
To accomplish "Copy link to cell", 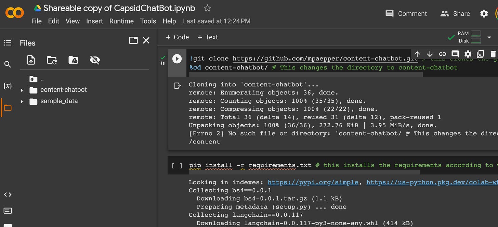I will coord(443,54).
